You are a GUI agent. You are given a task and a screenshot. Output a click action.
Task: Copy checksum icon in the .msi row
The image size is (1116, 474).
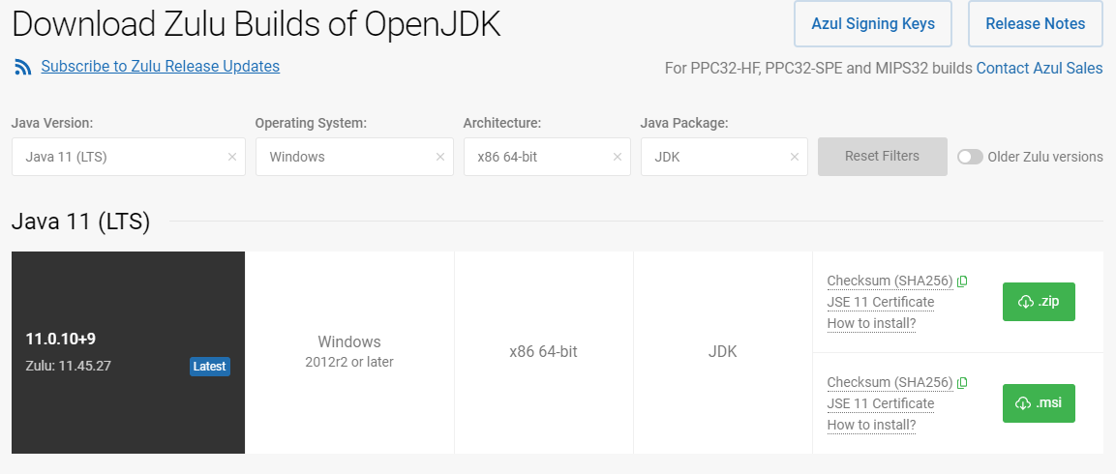(x=962, y=383)
